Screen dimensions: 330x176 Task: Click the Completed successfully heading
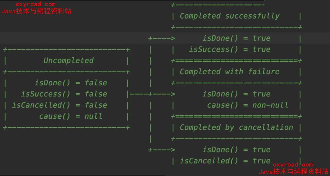tap(230, 16)
